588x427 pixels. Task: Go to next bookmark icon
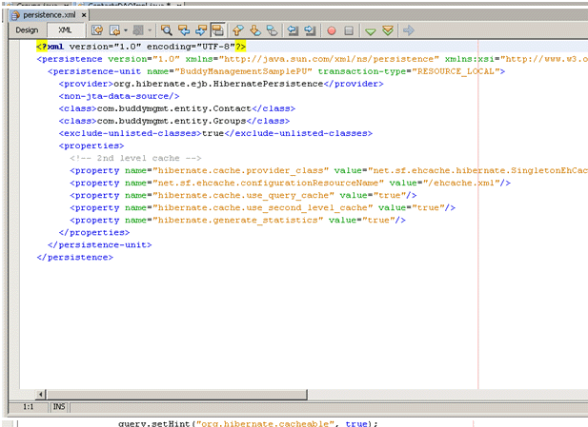pos(255,30)
